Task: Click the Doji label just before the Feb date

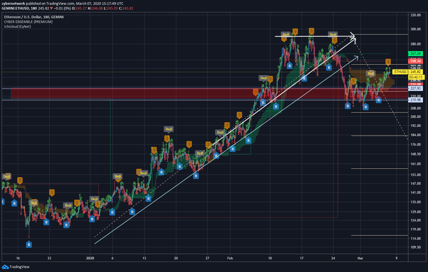Action: tap(220, 132)
